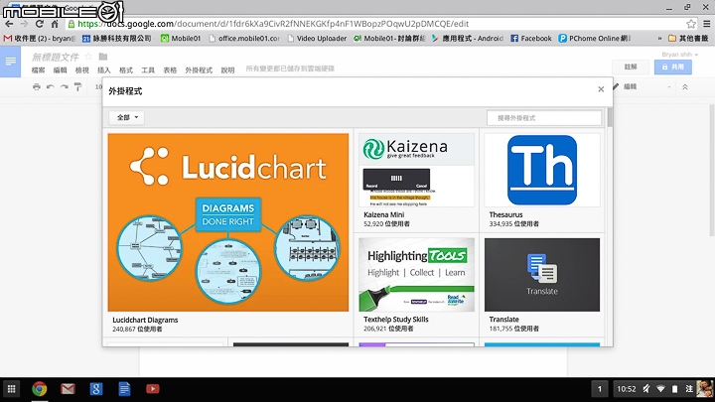
Task: Click the 注 input method indicator
Action: coord(689,389)
